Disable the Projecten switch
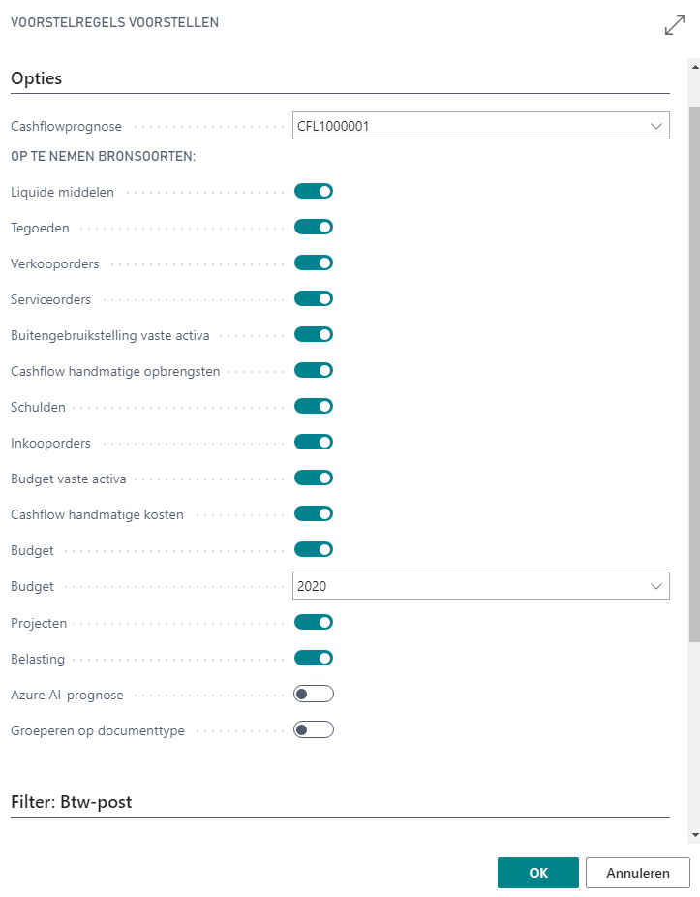Image resolution: width=700 pixels, height=897 pixels. point(313,622)
